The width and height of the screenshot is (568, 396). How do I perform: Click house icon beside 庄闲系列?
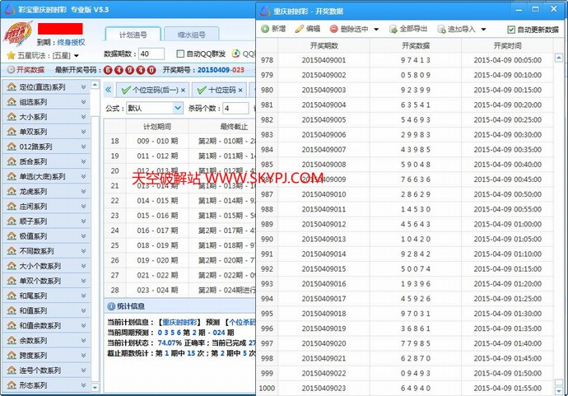(x=12, y=206)
